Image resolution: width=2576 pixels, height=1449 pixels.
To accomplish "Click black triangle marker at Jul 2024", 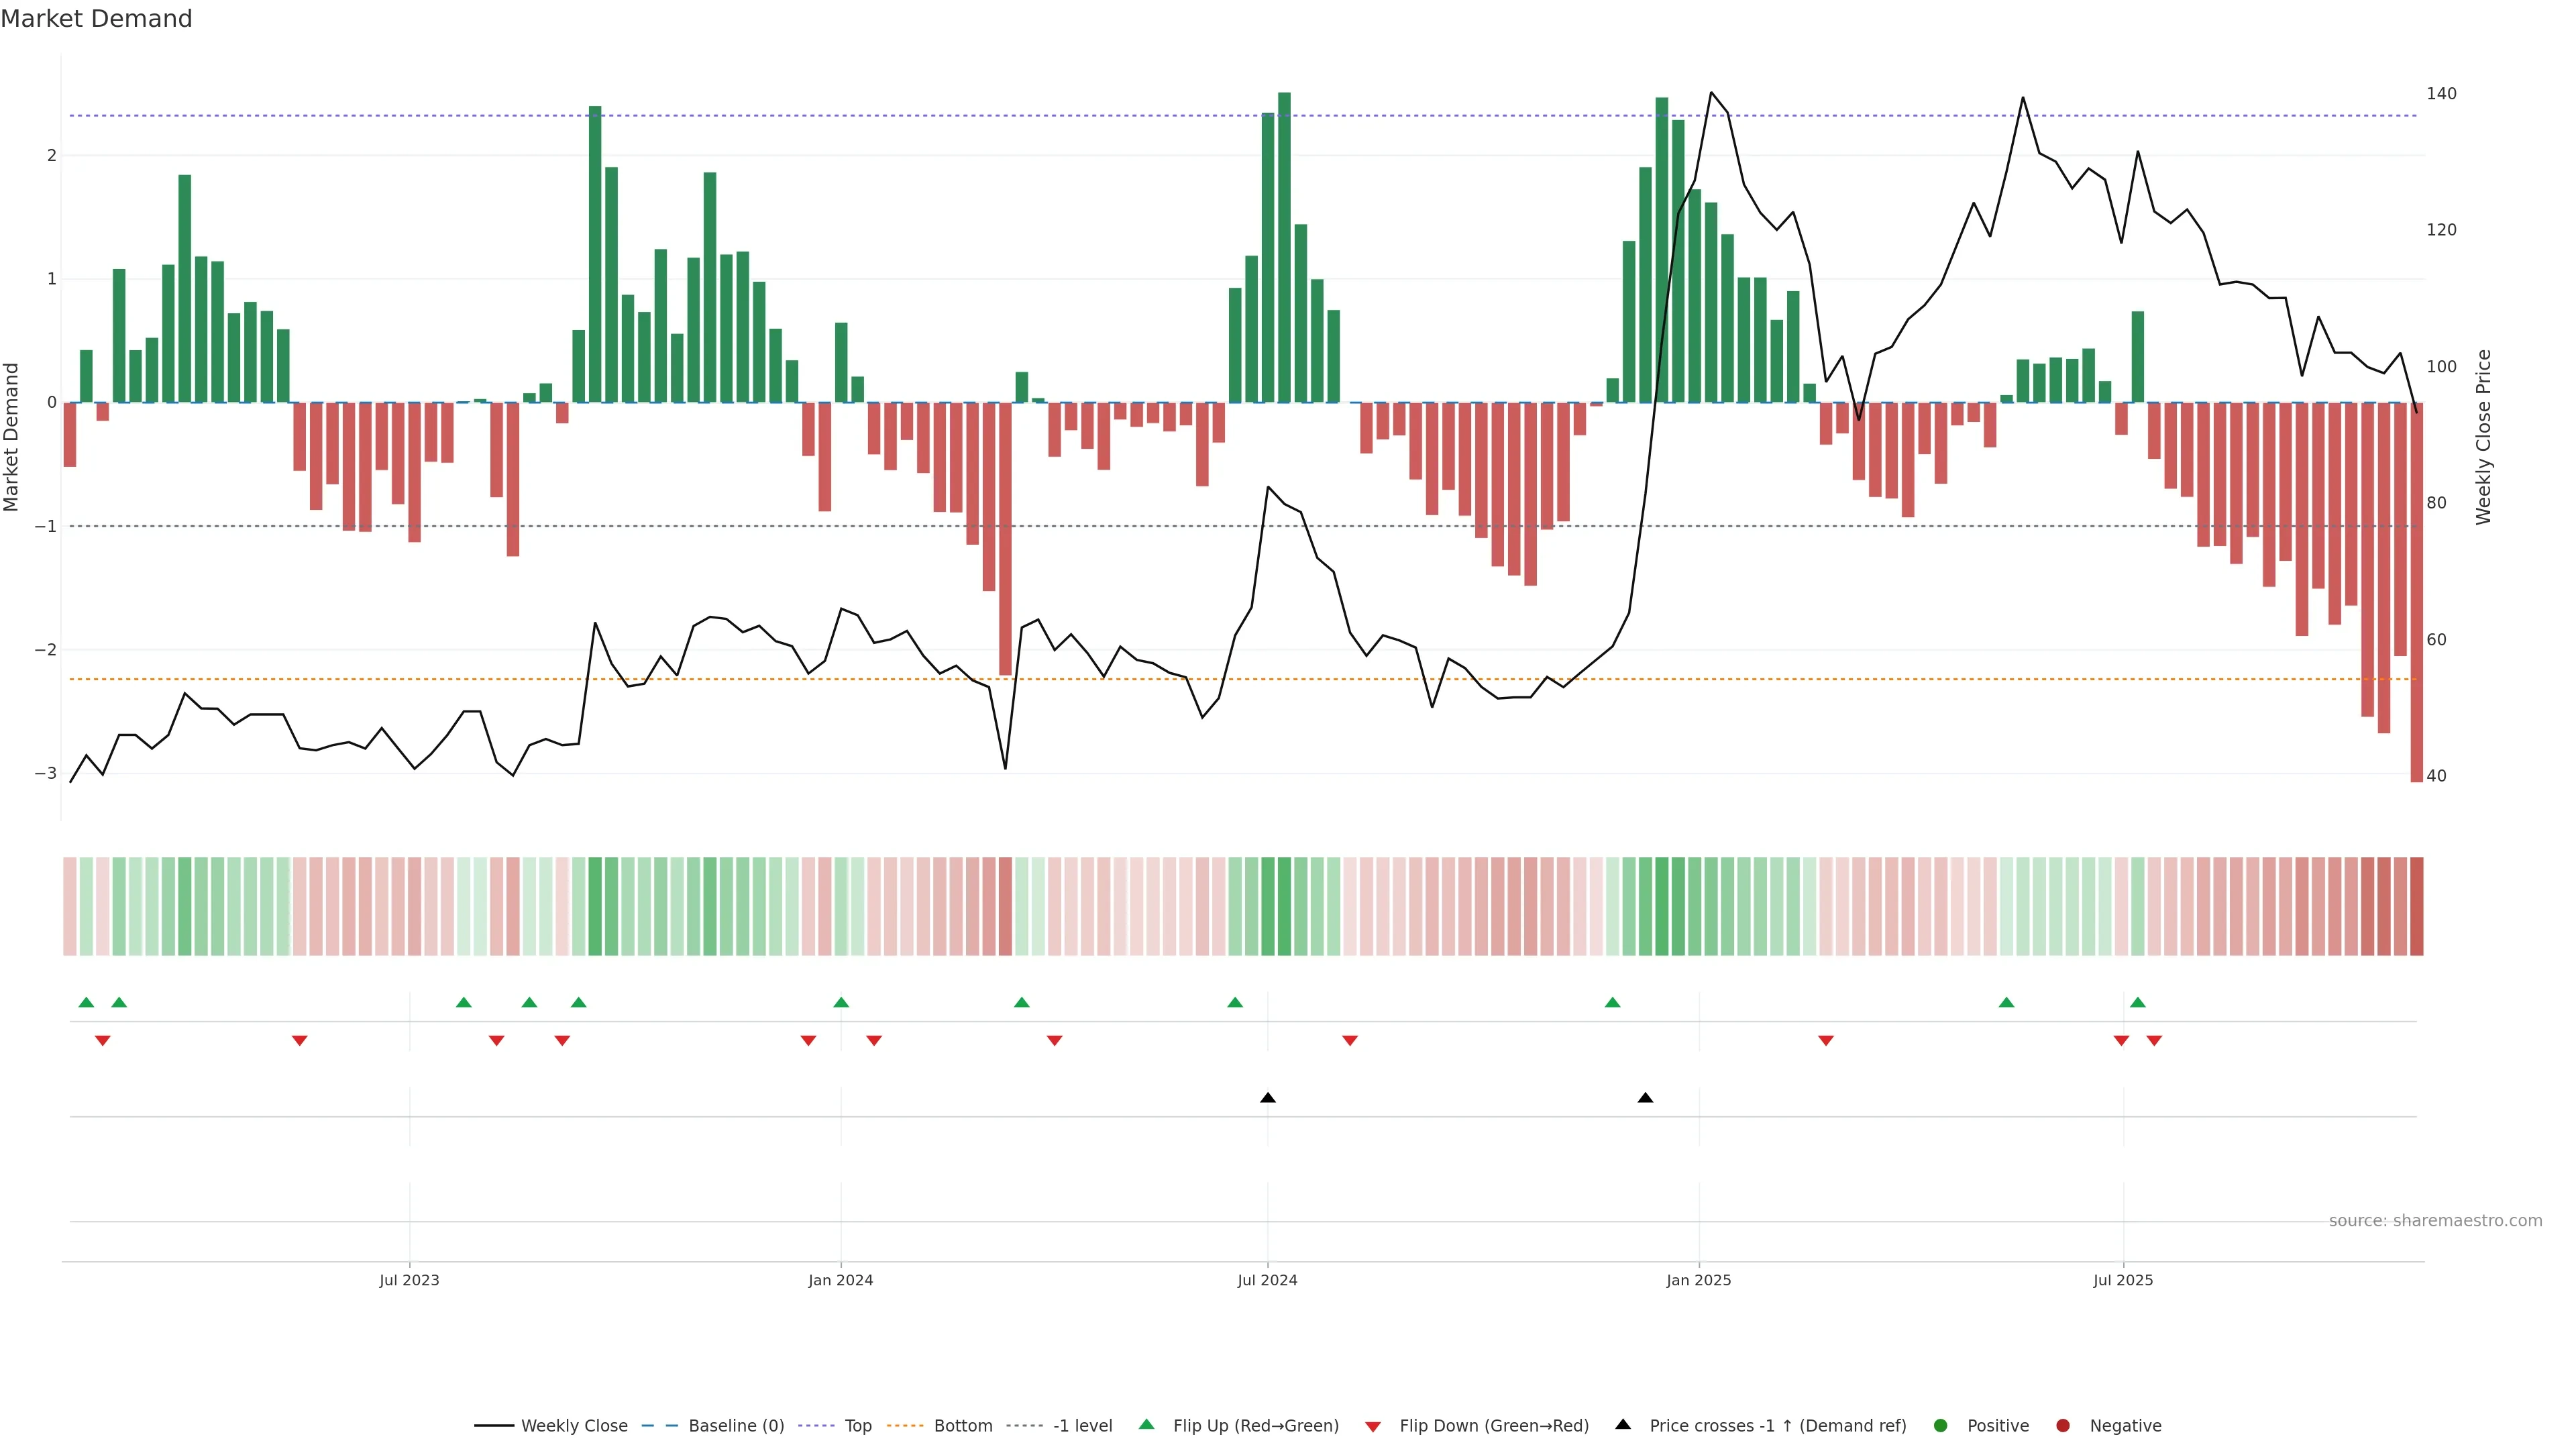I will [x=1268, y=1098].
